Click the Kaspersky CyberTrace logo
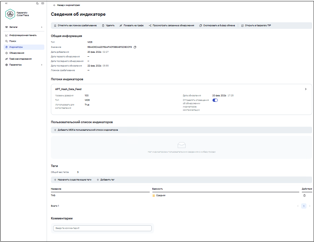Screen dimensions: 314x242 17,14
